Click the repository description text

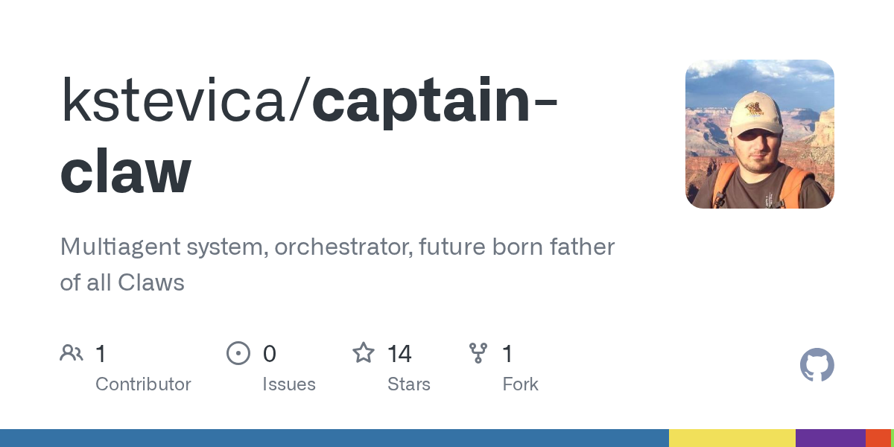coord(337,264)
